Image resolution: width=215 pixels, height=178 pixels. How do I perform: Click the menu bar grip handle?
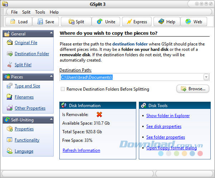3,12
